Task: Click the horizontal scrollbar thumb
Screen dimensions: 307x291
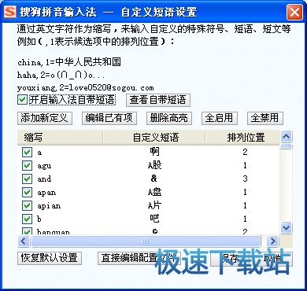Action: point(146,241)
